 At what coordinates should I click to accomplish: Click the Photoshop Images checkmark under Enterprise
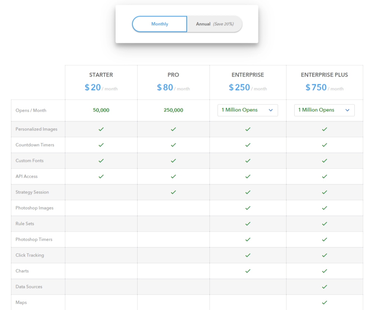pos(248,208)
